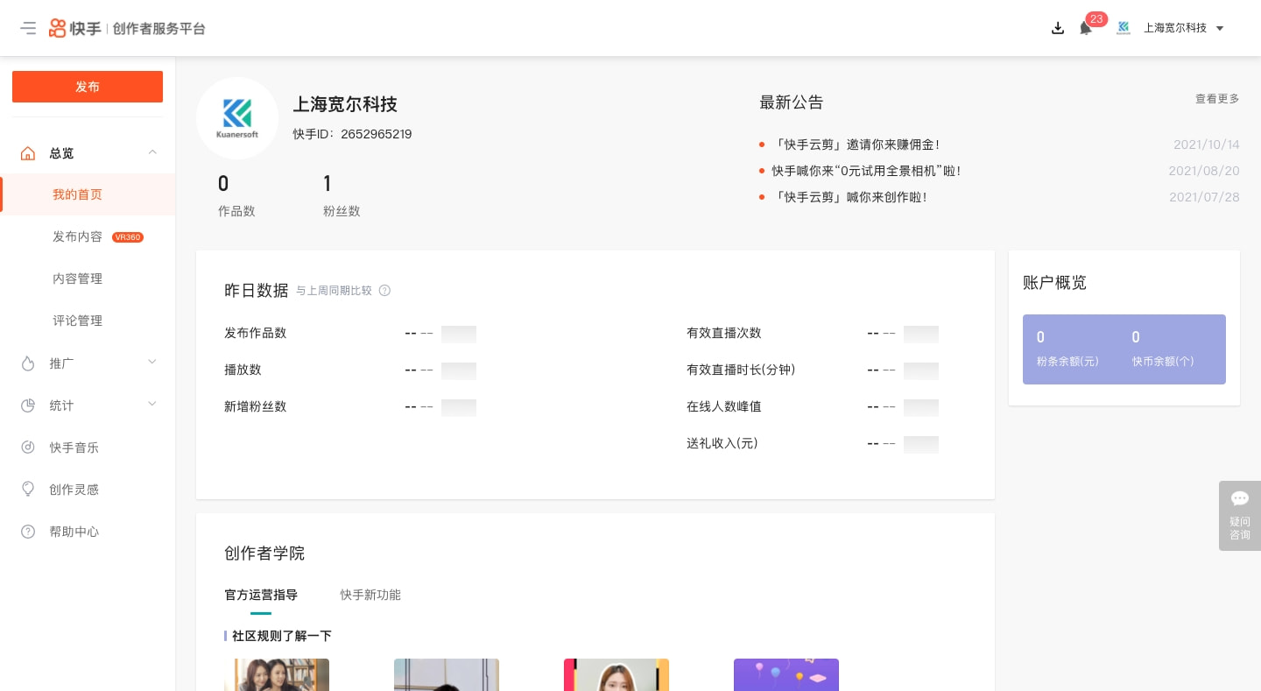Expand the 统计 section chevron
Screen dimensions: 1261x691
coord(152,404)
